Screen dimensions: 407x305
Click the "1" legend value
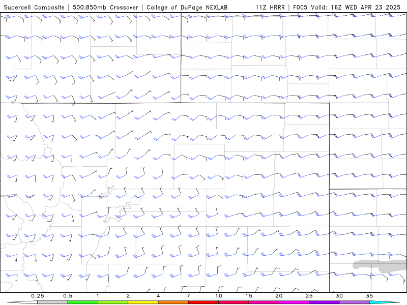98,296
